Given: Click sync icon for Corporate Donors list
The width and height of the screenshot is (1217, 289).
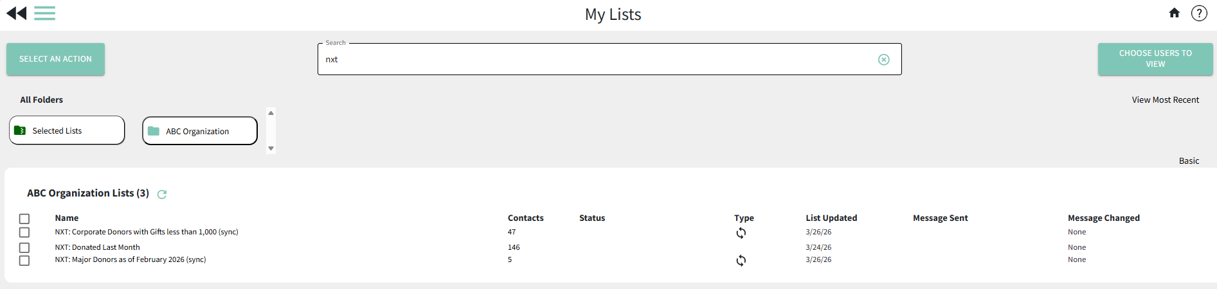Looking at the screenshot, I should pos(741,233).
